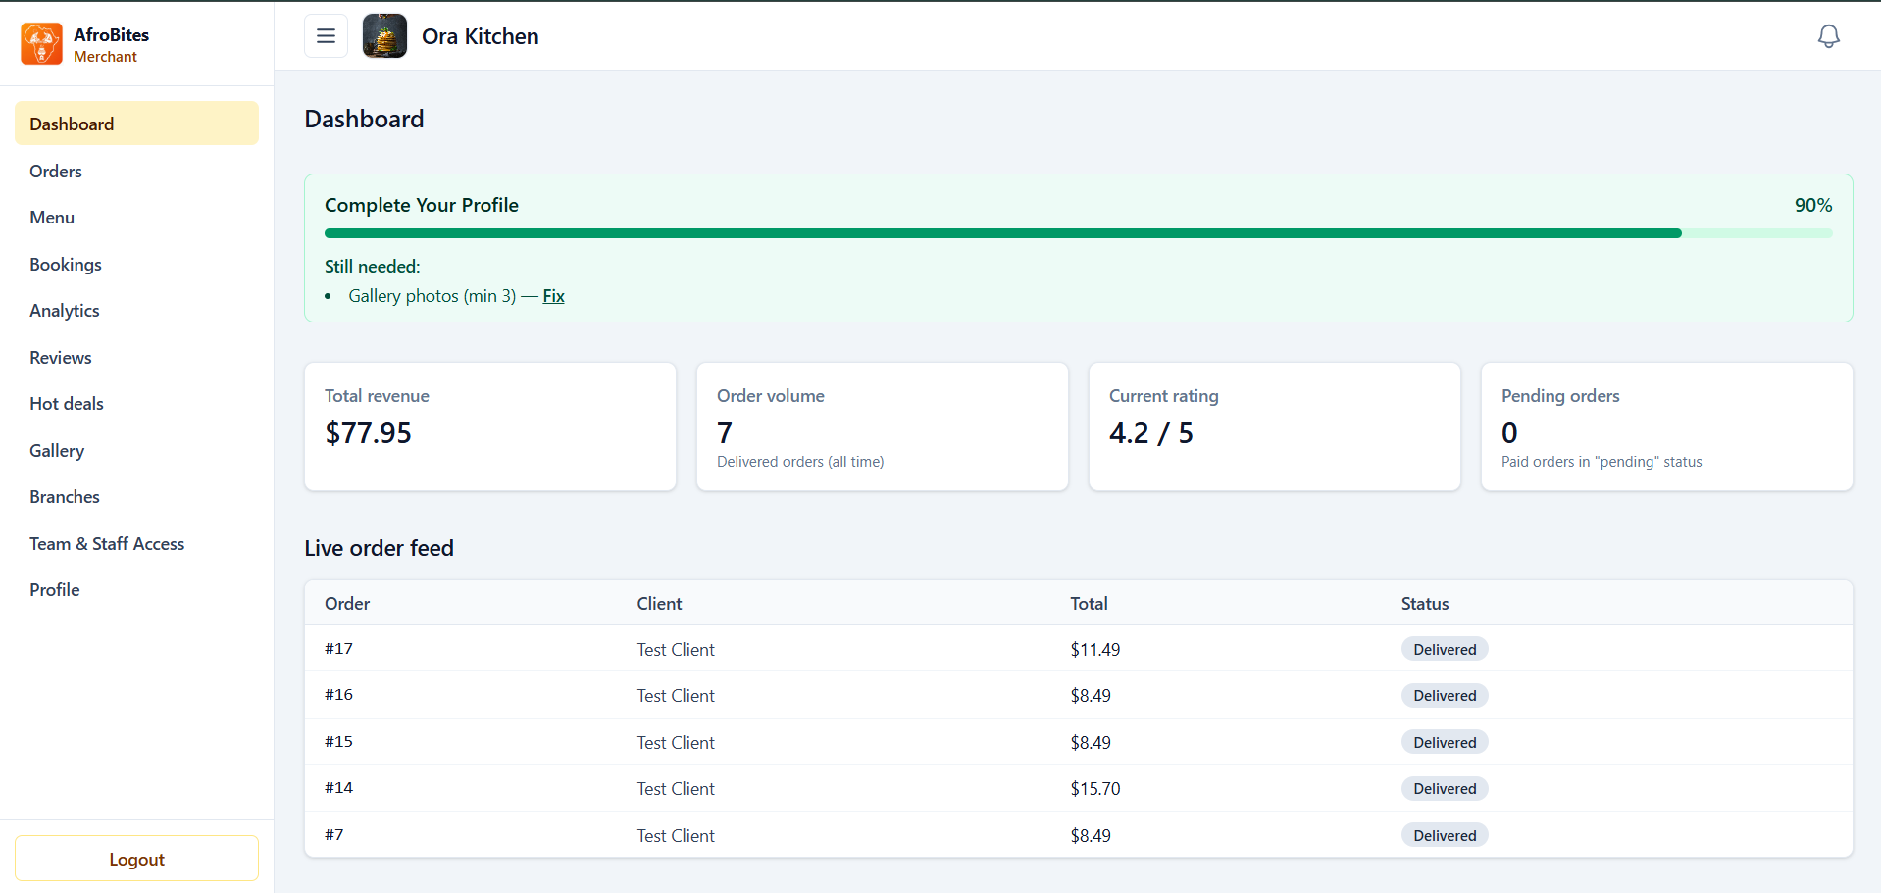Click the Fix link for gallery photos
The width and height of the screenshot is (1881, 893).
[553, 296]
